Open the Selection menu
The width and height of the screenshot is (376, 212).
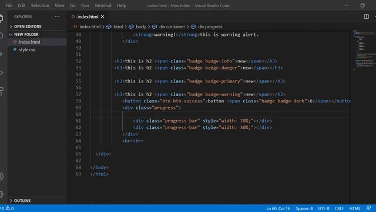(x=40, y=5)
